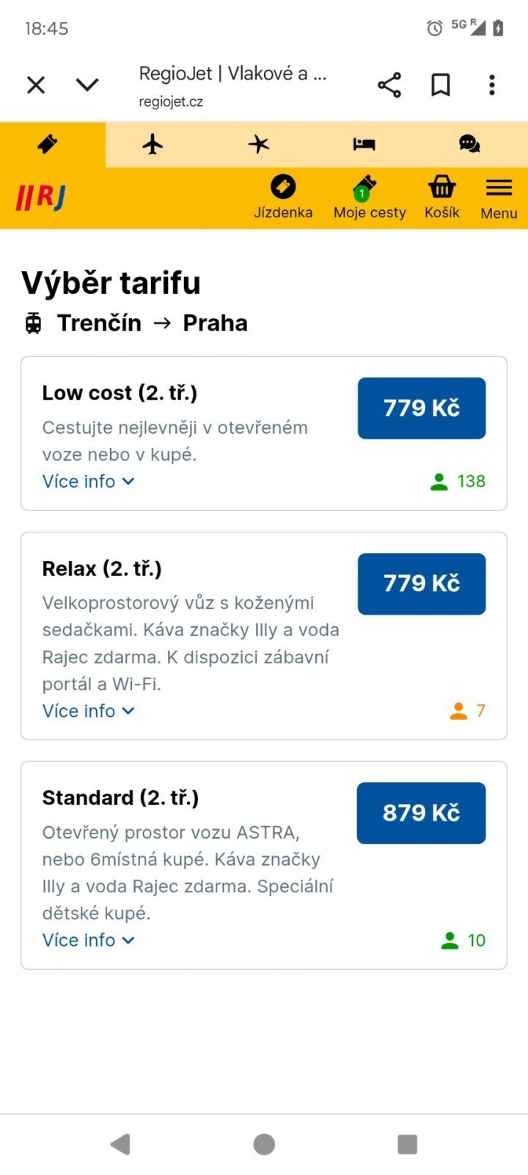The image size is (528, 1175).
Task: Tap the browser share icon
Action: coord(389,85)
